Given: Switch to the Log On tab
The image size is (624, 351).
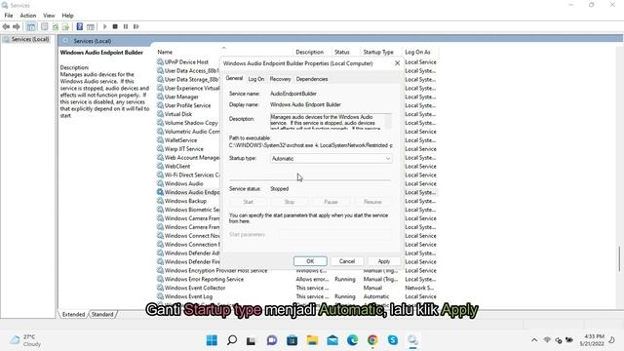Looking at the screenshot, I should click(x=255, y=79).
